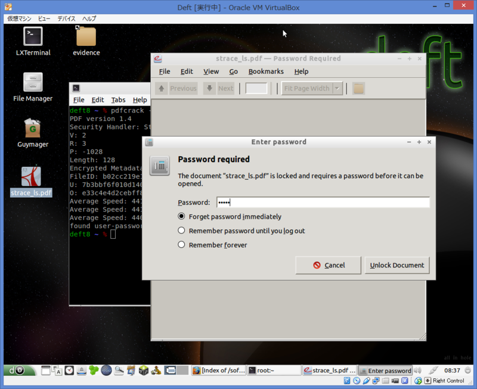This screenshot has width=477, height=389.
Task: Click the sidebar toggle icon in PDF toolbar
Action: pos(358,88)
